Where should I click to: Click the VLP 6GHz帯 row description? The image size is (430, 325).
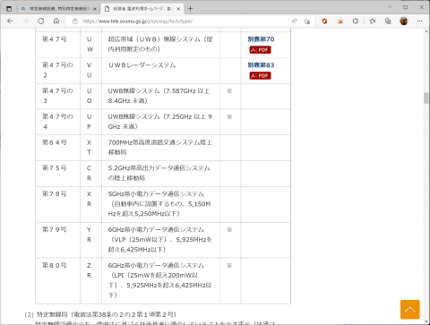point(160,239)
